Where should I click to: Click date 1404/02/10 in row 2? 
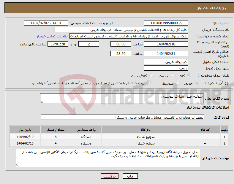(25, 143)
